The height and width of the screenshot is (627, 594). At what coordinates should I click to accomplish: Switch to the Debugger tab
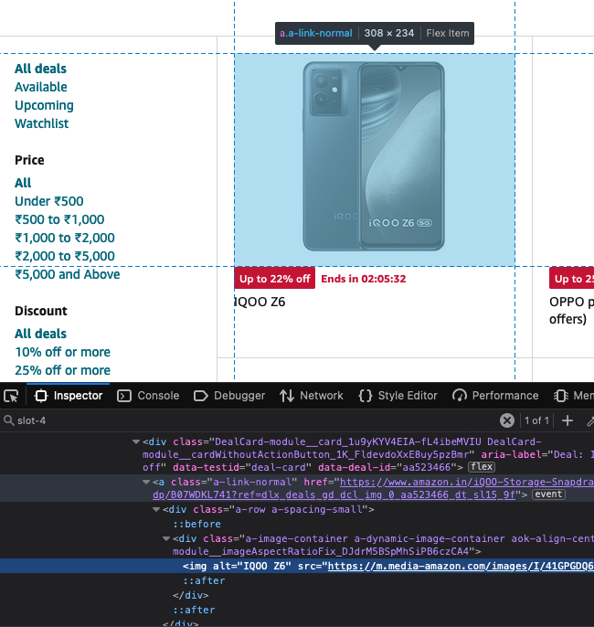pyautogui.click(x=229, y=396)
